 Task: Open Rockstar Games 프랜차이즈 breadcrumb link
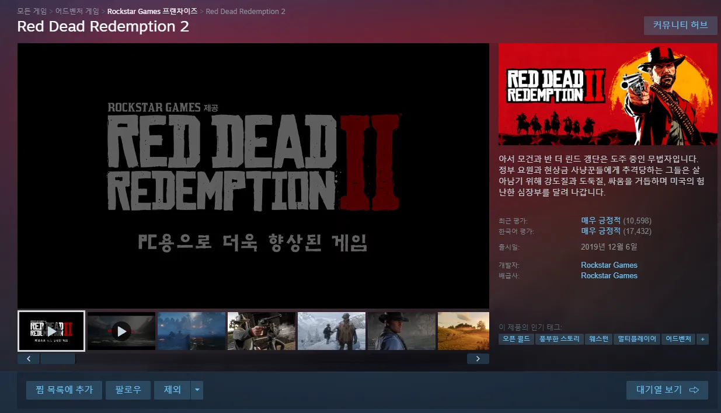pos(152,11)
